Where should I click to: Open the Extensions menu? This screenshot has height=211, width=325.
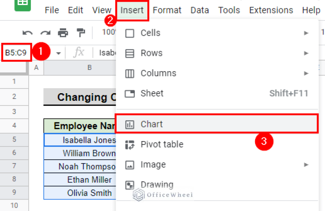coord(271,10)
